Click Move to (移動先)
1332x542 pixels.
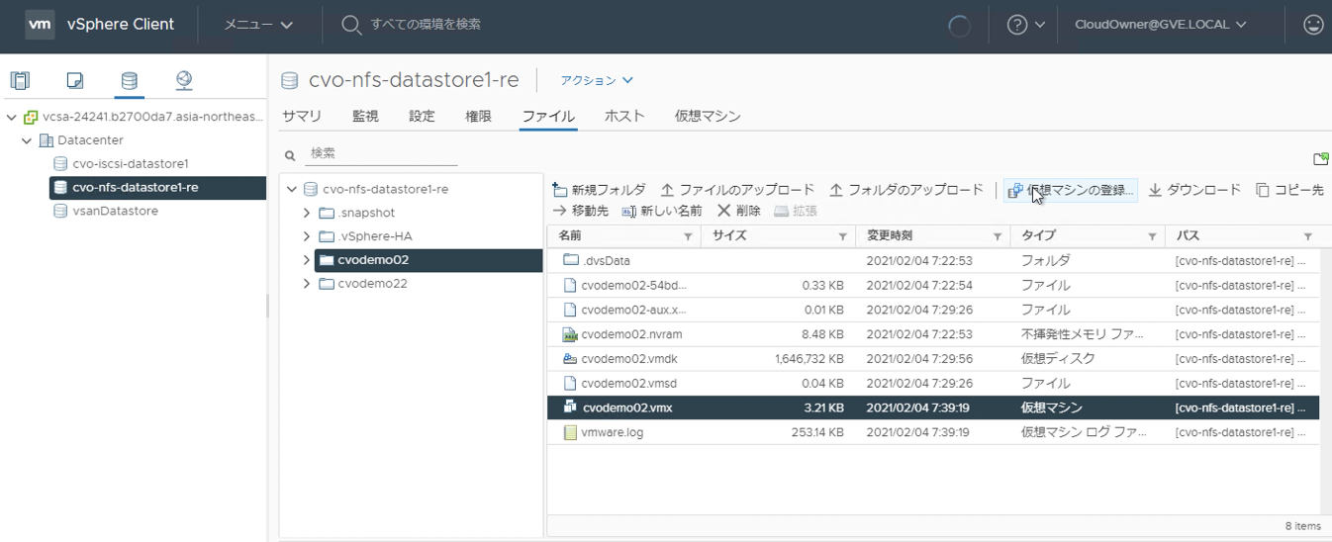pyautogui.click(x=580, y=211)
